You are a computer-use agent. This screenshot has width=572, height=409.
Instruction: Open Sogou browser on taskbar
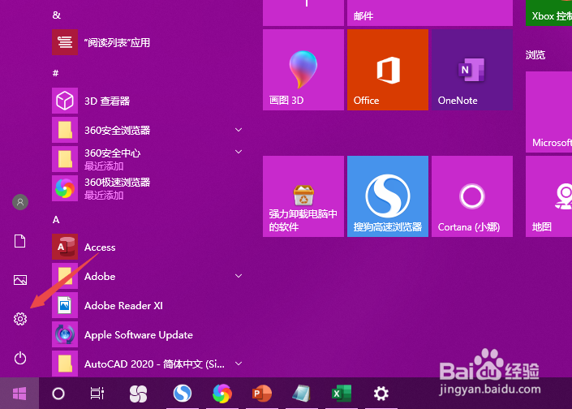coord(183,394)
